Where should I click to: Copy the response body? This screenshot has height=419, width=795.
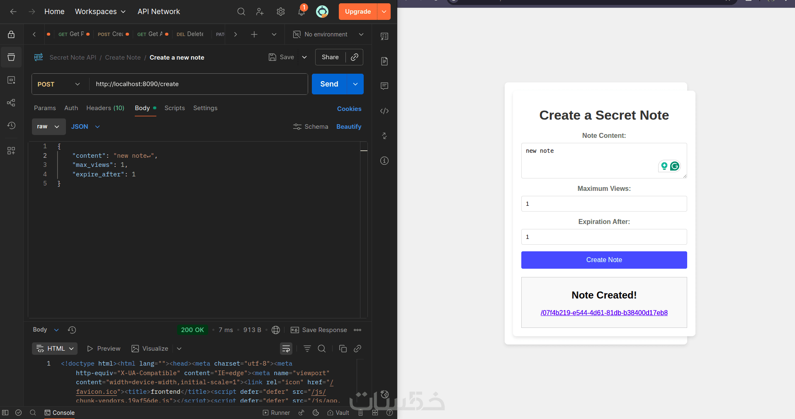[343, 349]
